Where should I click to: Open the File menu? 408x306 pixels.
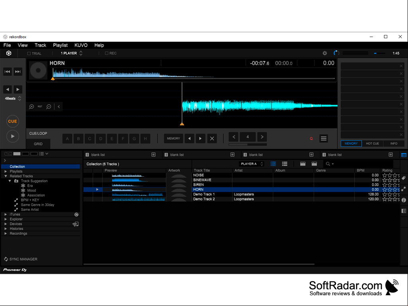click(x=7, y=45)
